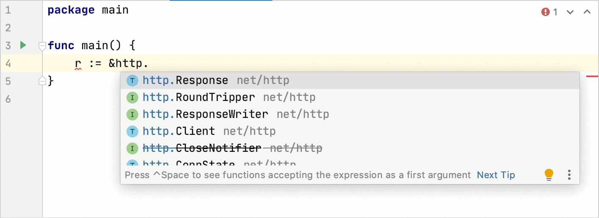Click the icon beside deprecated http.CloseNotifier

[x=132, y=148]
